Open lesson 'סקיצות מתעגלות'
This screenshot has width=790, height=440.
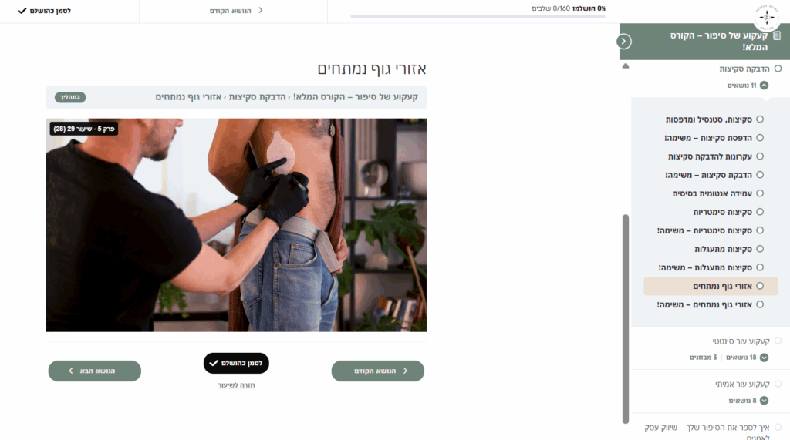(x=723, y=249)
